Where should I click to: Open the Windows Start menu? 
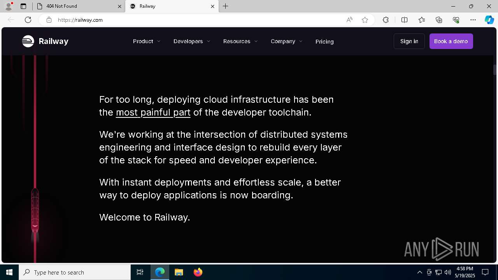(x=9, y=272)
